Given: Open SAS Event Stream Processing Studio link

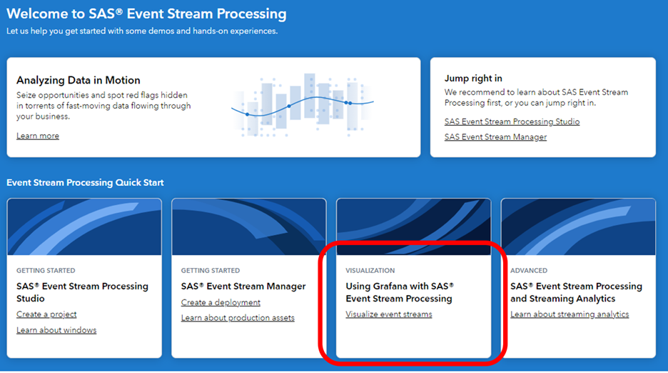Looking at the screenshot, I should click(x=512, y=121).
